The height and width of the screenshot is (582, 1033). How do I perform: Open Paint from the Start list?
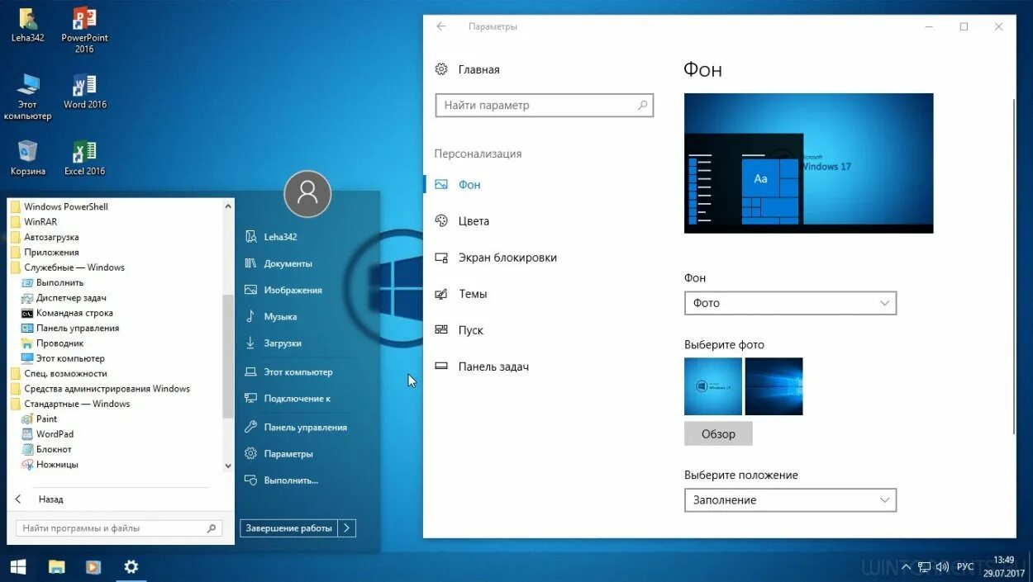[x=46, y=419]
